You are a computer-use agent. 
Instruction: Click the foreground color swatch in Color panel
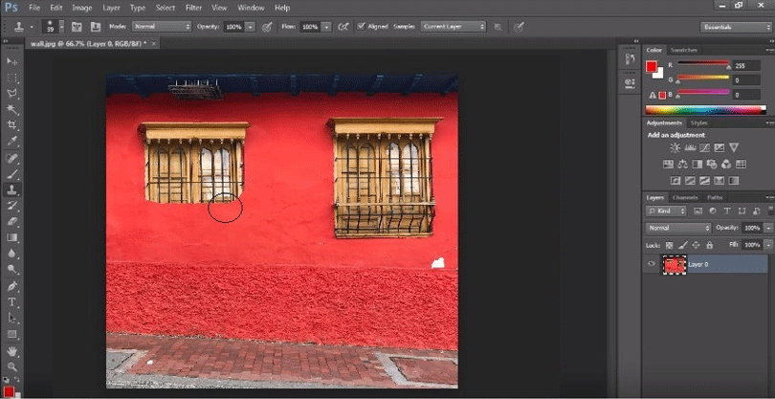[652, 67]
